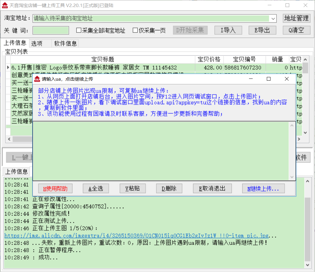315x272 pixels.
Task: Click the app icon in main title bar
Action: 5,5
